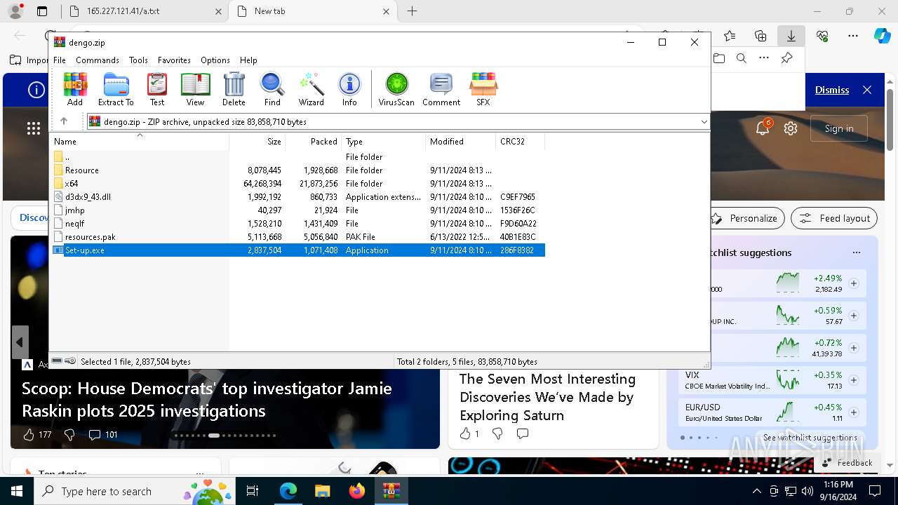Run Test on the archive
This screenshot has width=898, height=505.
(157, 89)
